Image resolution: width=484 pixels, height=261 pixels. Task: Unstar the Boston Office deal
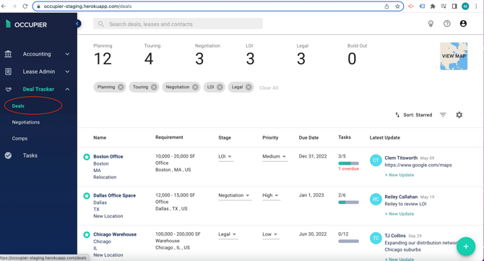click(x=87, y=157)
